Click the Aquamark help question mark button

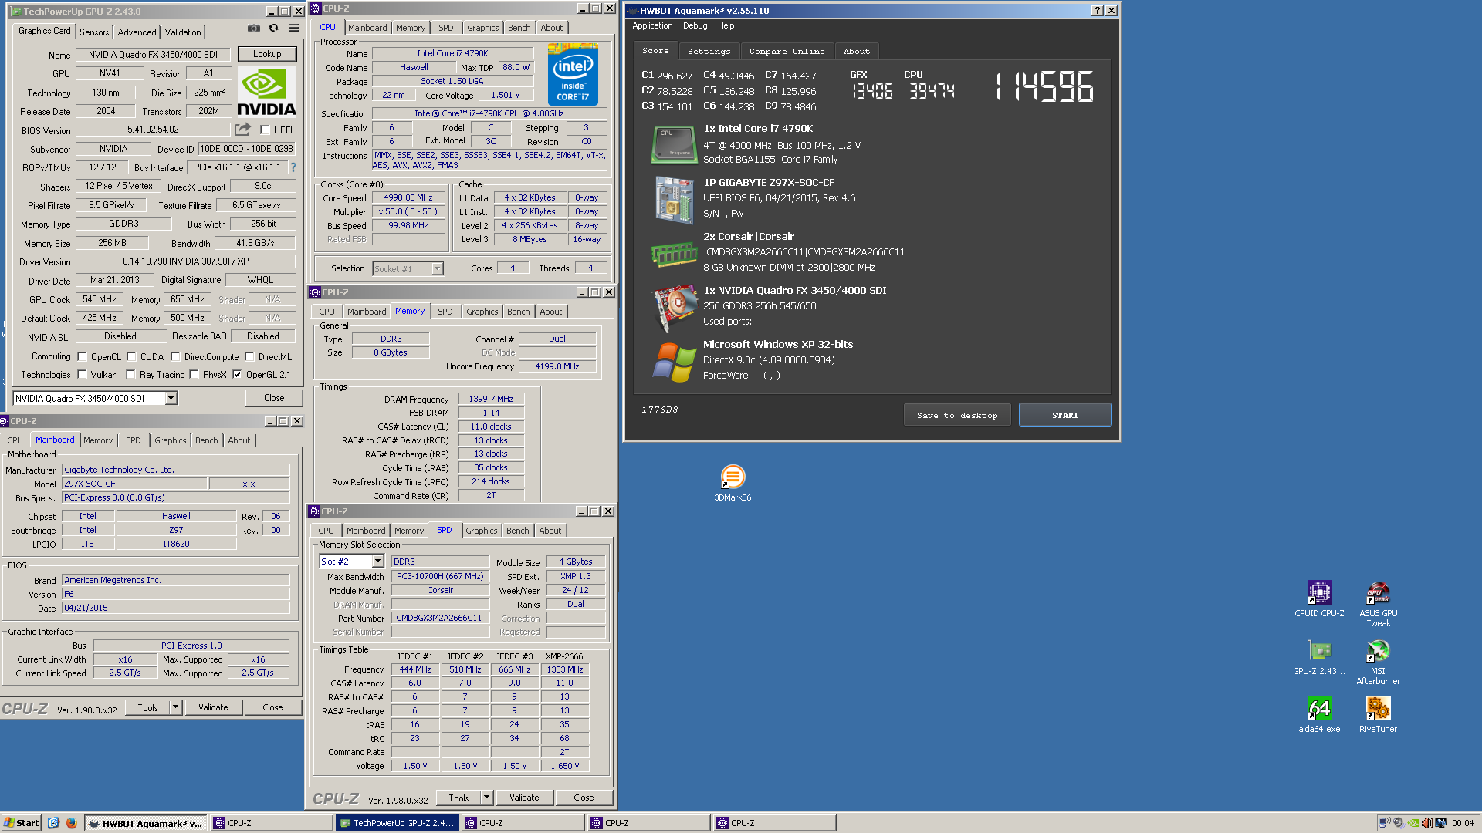[x=1098, y=10]
